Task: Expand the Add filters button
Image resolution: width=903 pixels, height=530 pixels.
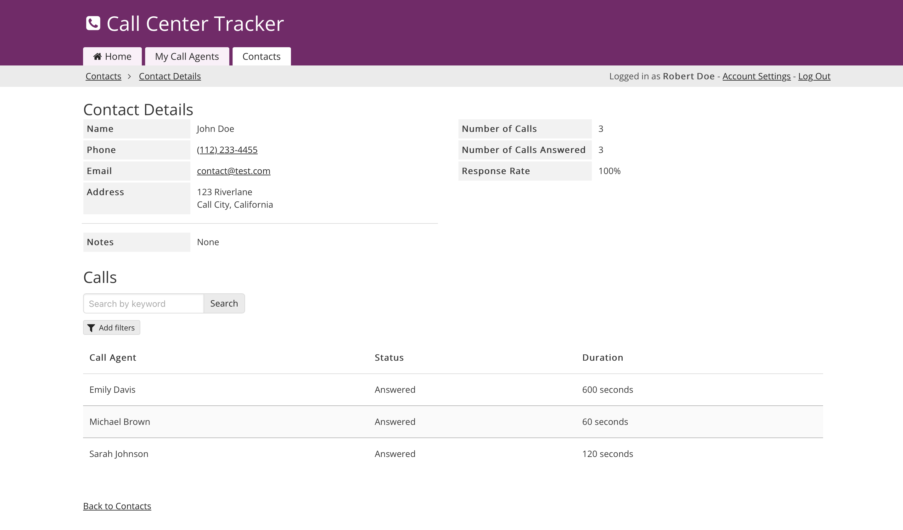Action: [112, 328]
